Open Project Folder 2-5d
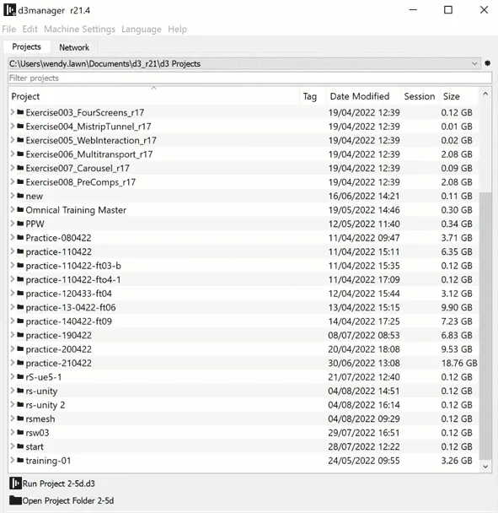Screen dimensions: 498x513 [62, 500]
